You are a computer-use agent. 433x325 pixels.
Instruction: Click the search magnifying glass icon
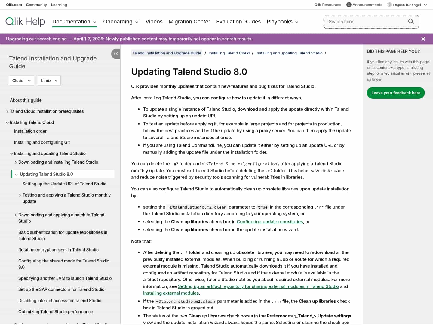[x=411, y=21]
